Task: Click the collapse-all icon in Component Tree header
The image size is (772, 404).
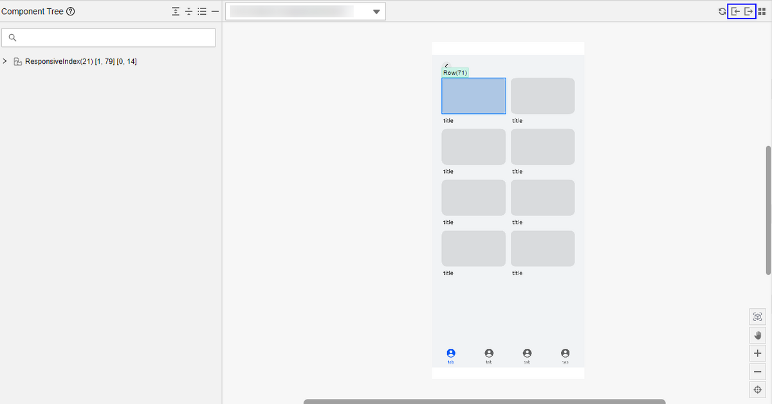Action: click(189, 12)
